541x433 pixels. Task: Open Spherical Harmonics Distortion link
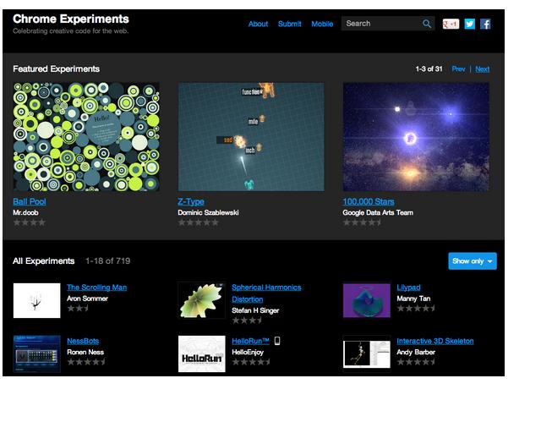pos(266,293)
